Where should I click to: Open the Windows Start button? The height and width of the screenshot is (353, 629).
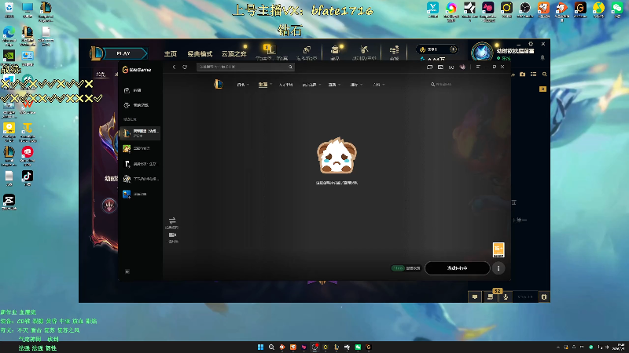[260, 347]
